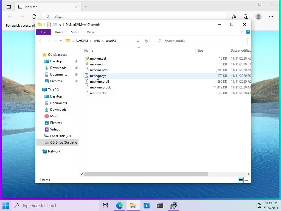
Task: Select the netkvm.cat file
Action: point(98,58)
